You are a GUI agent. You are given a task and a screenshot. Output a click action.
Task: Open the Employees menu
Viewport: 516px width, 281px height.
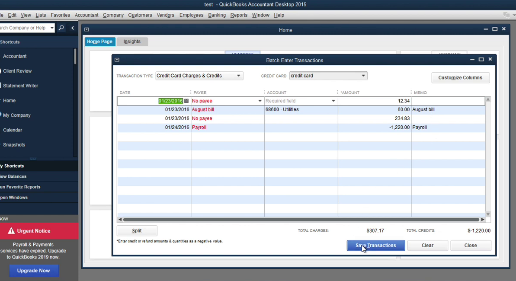tap(191, 15)
